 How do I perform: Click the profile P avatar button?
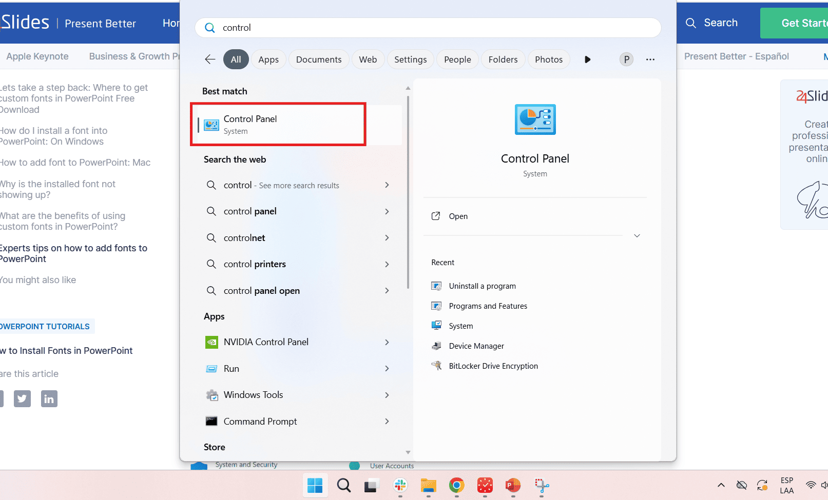point(626,59)
